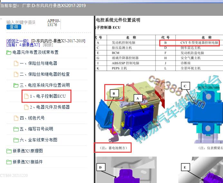The width and height of the screenshot is (223, 183).
Task: Click document icon beside 二、保险丝和继电器的检查
Action: (x=16, y=74)
